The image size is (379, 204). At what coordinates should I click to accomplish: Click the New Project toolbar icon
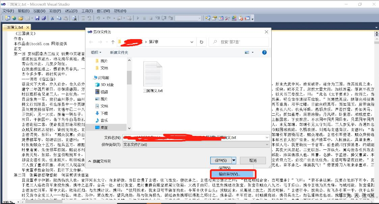click(7, 18)
